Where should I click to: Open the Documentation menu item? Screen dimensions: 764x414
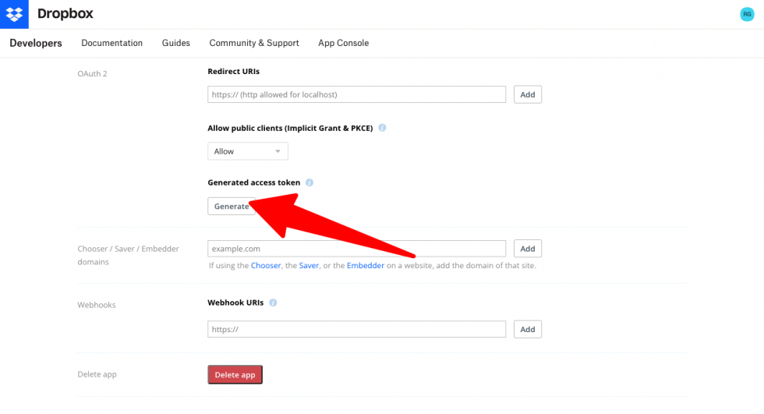click(111, 43)
